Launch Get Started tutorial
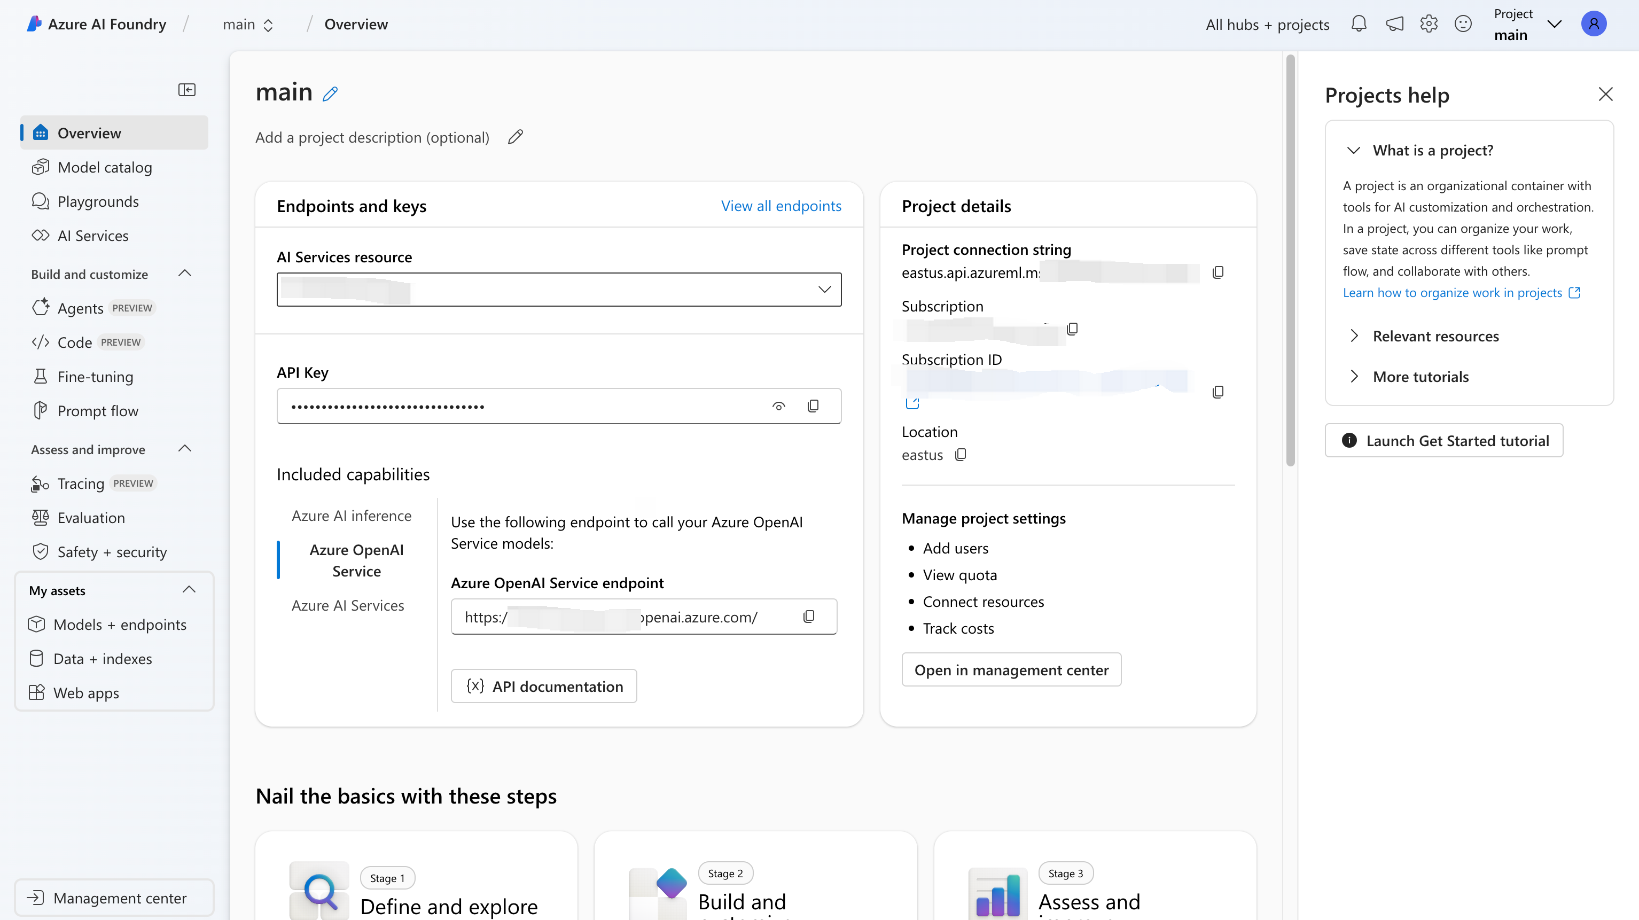1639x920 pixels. coord(1443,440)
